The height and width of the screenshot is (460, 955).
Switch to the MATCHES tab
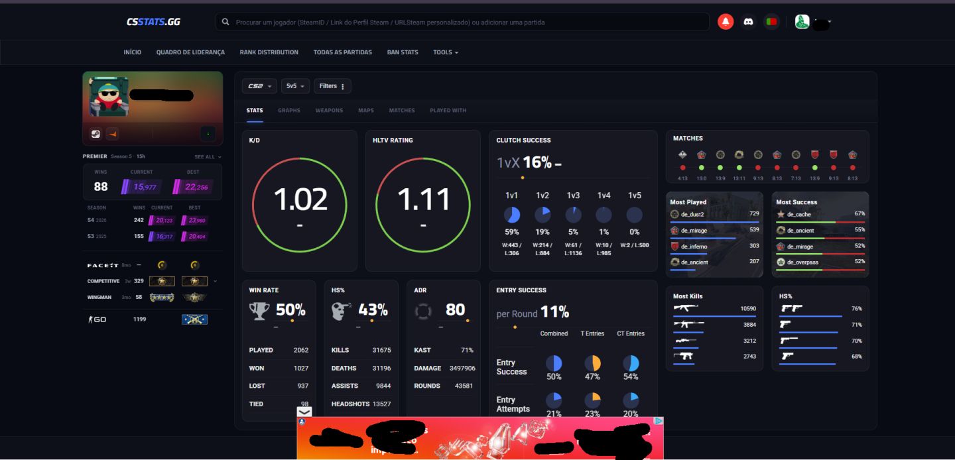[402, 111]
